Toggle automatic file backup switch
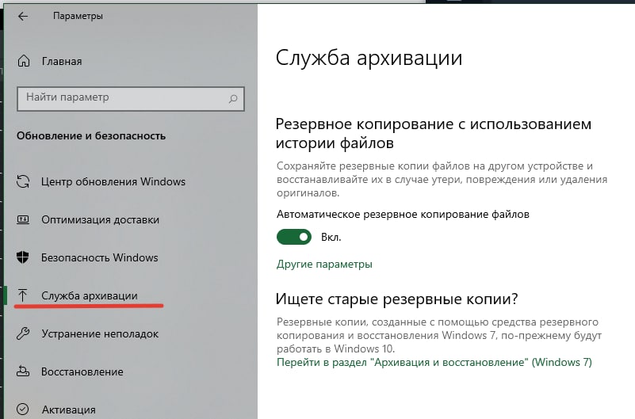The height and width of the screenshot is (419, 635). coord(294,237)
